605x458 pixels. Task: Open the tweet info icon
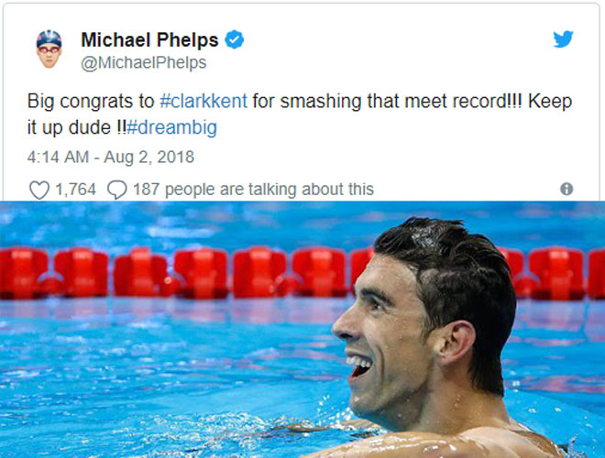(x=566, y=189)
